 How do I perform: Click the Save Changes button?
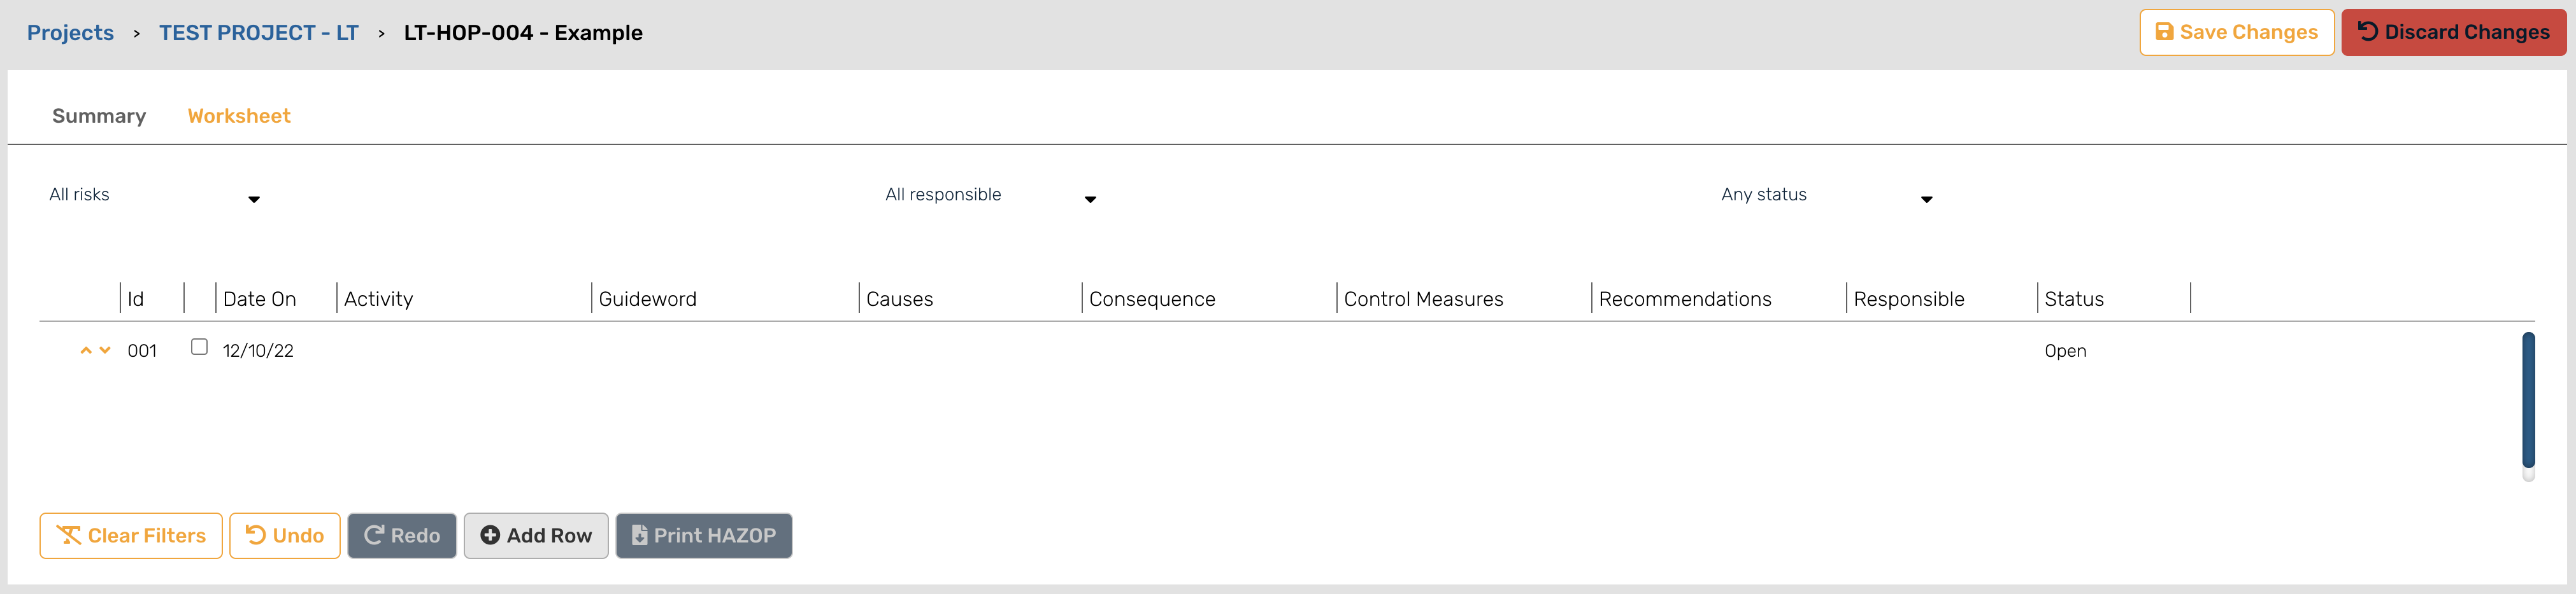2236,32
